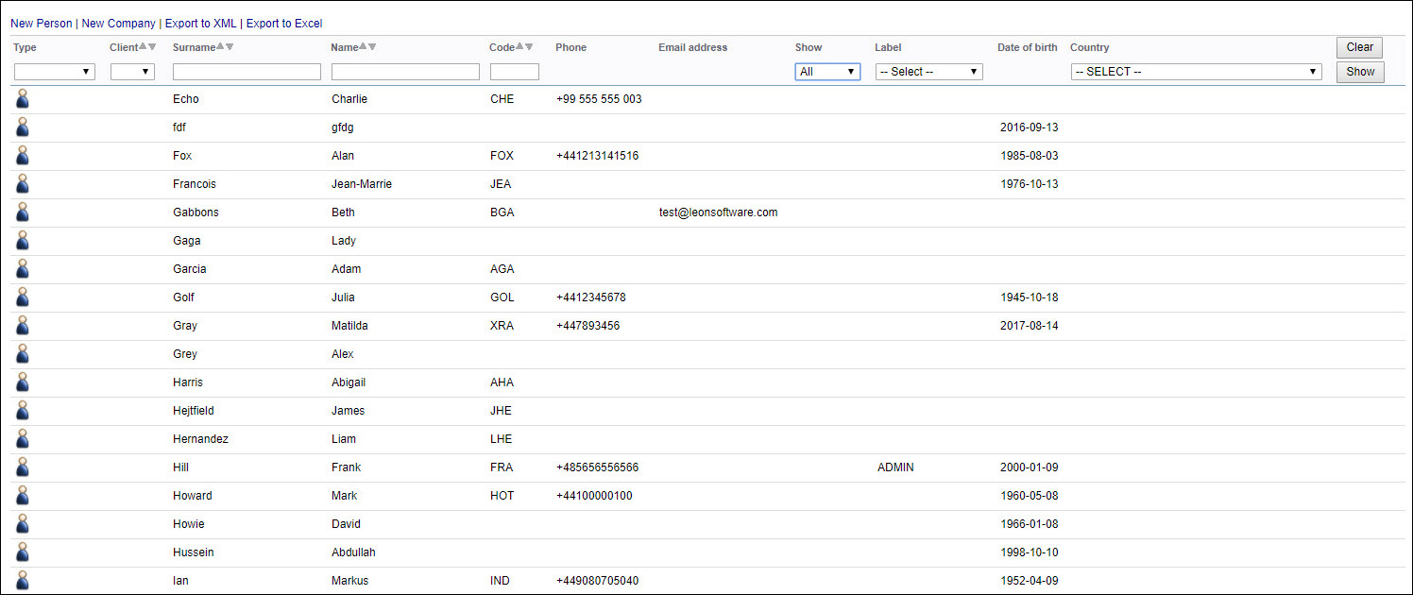
Task: Click the New Company link
Action: click(119, 24)
